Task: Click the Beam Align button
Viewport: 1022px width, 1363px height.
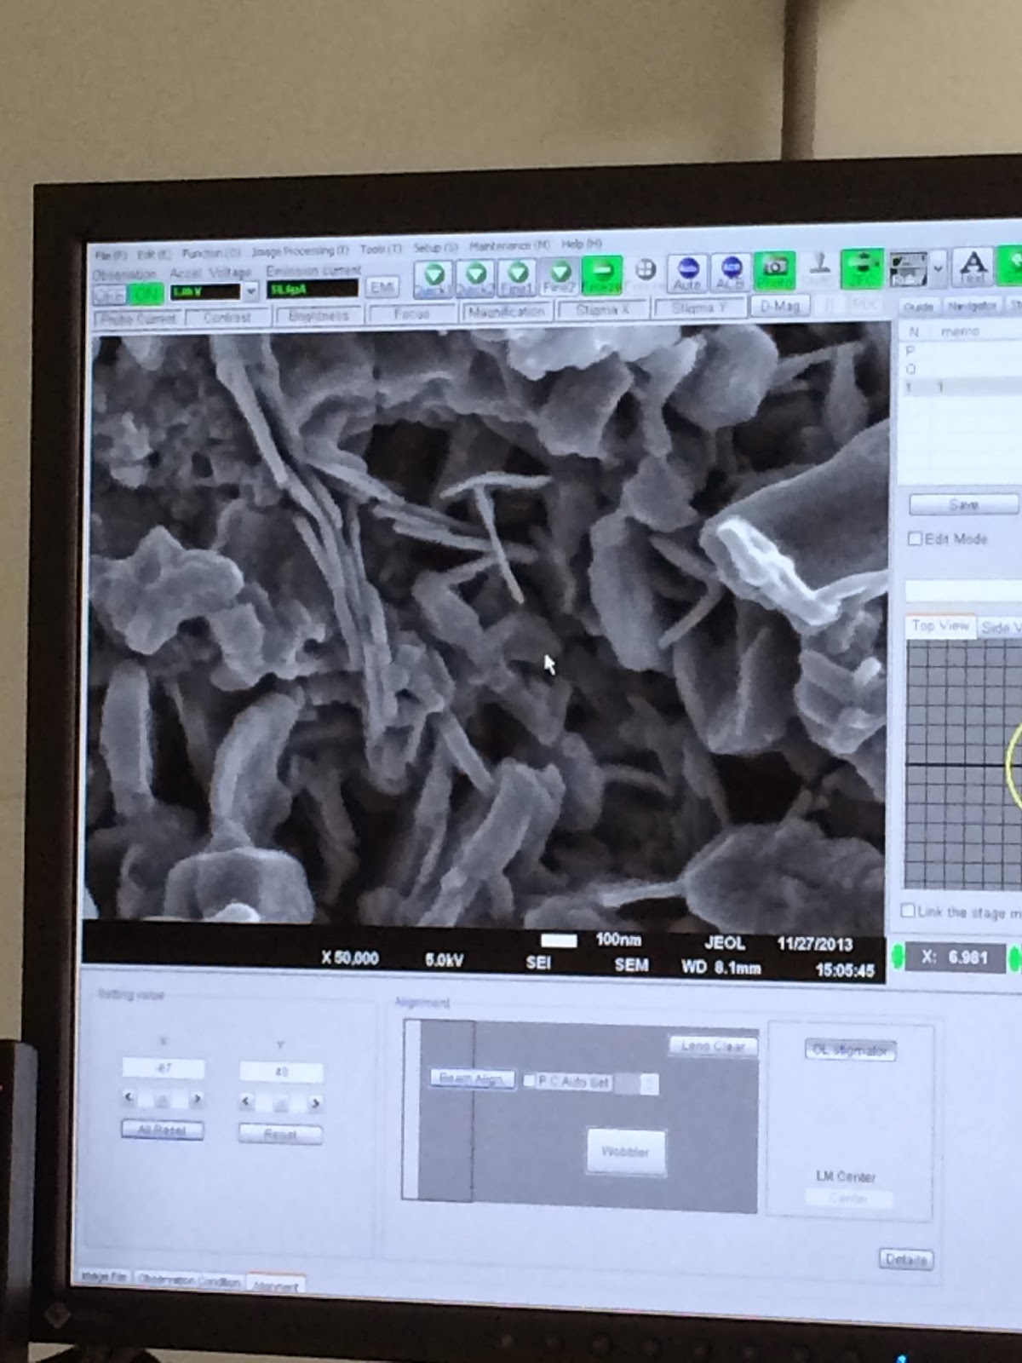Action: tap(472, 1079)
